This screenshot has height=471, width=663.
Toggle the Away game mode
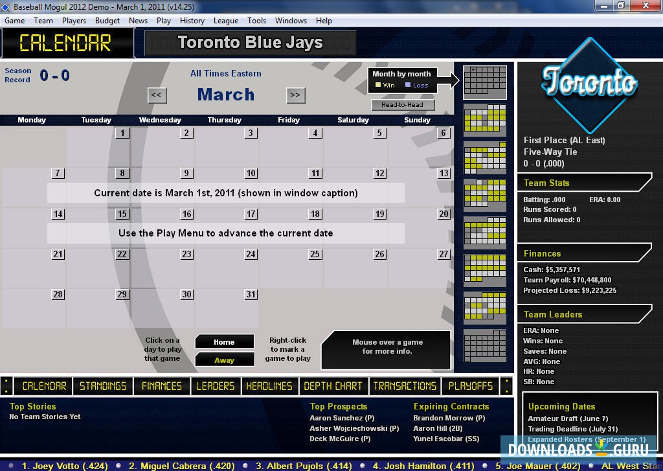(225, 360)
